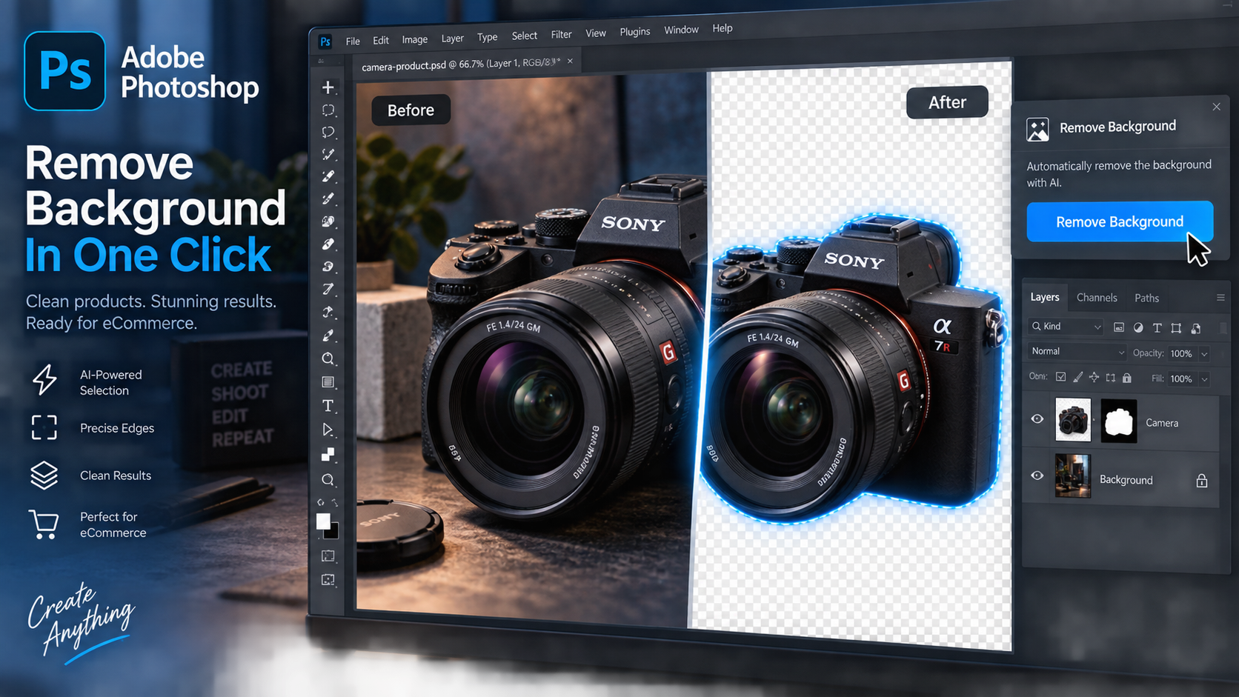Select the rectangular Marquee tool

point(328,110)
